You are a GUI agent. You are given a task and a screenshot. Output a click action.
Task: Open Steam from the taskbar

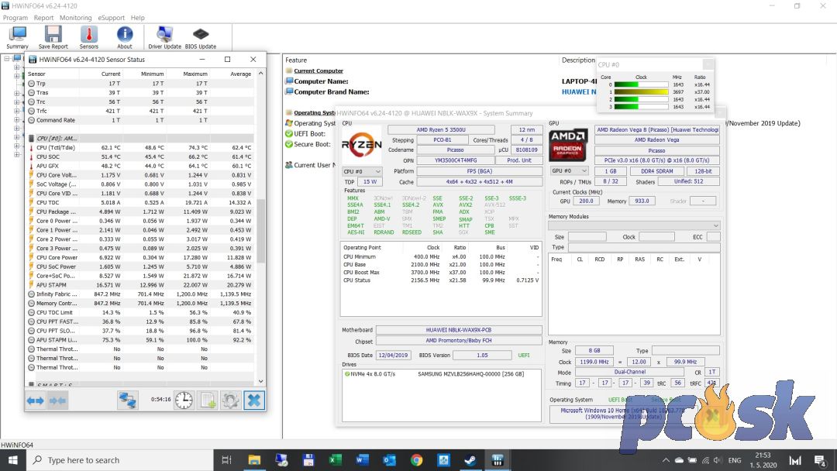[x=470, y=460]
